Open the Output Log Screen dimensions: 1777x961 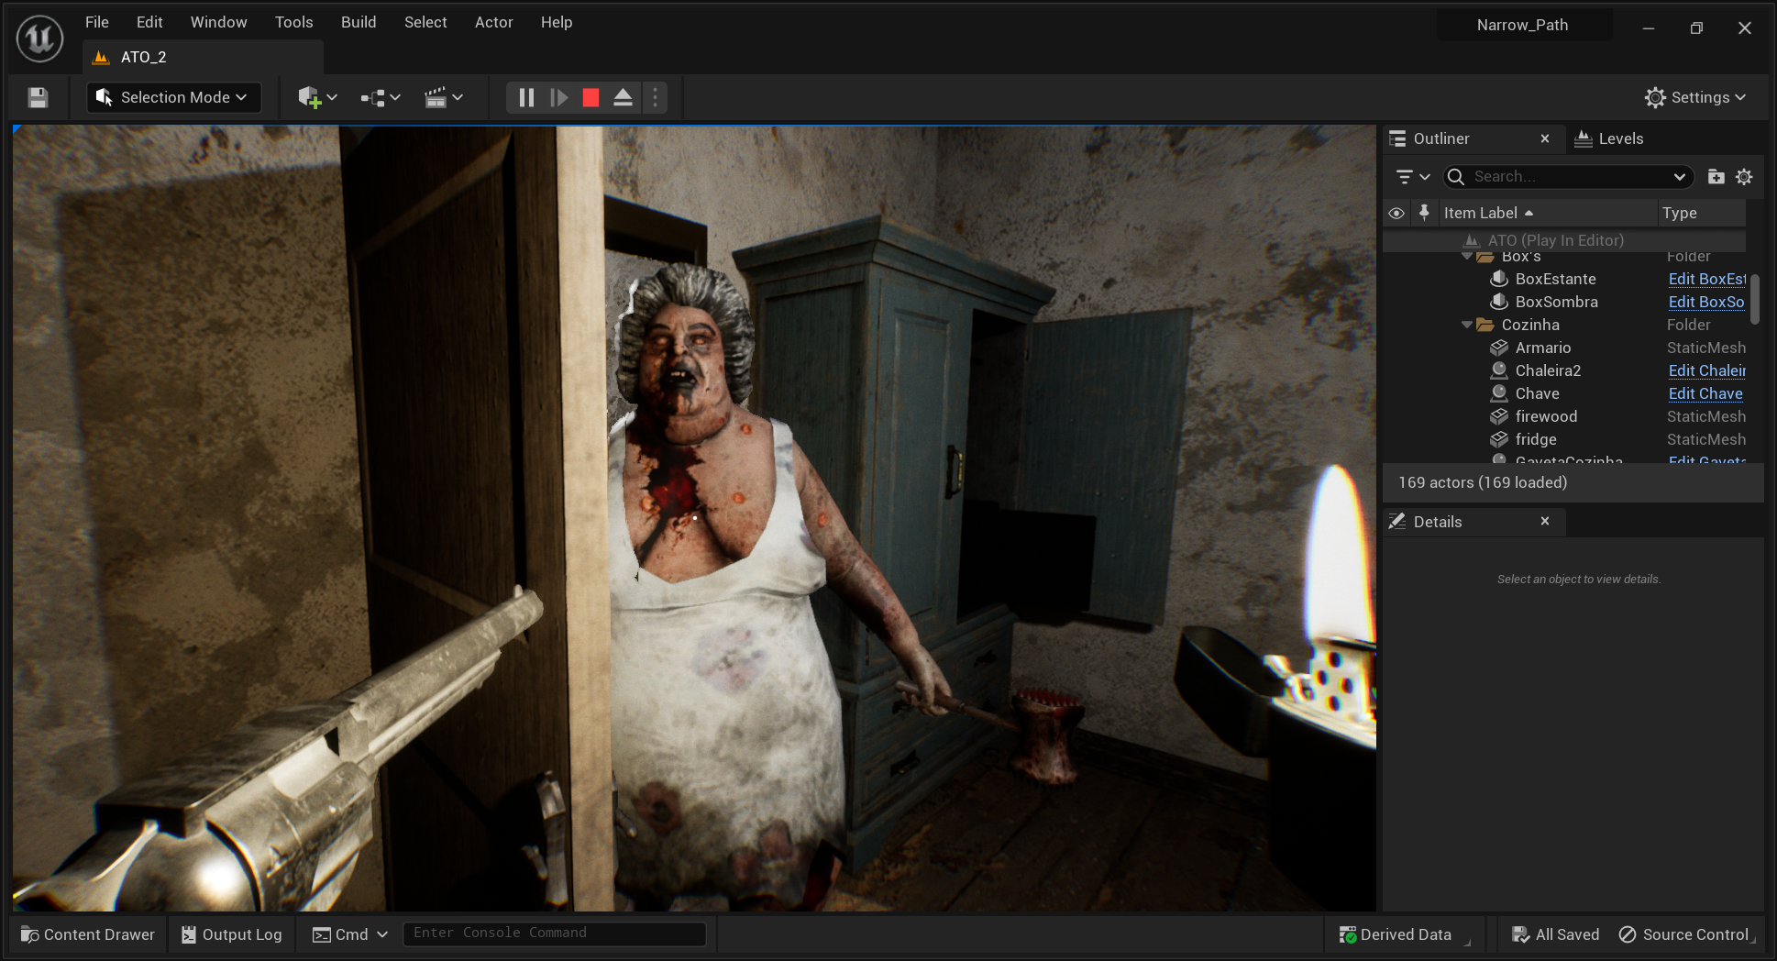click(x=232, y=934)
